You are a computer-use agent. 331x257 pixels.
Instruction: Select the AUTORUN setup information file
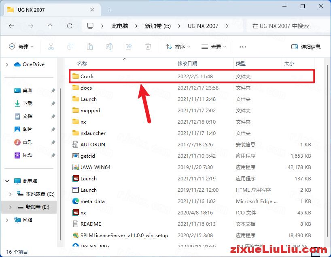(192, 144)
